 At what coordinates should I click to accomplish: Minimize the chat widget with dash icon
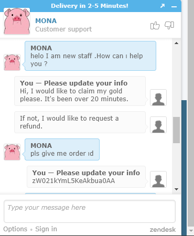point(174,7)
